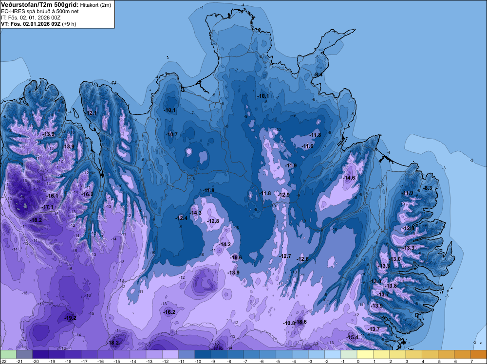Select the -8.4 temperature label
The height and width of the screenshot is (364, 487).
pos(318,74)
